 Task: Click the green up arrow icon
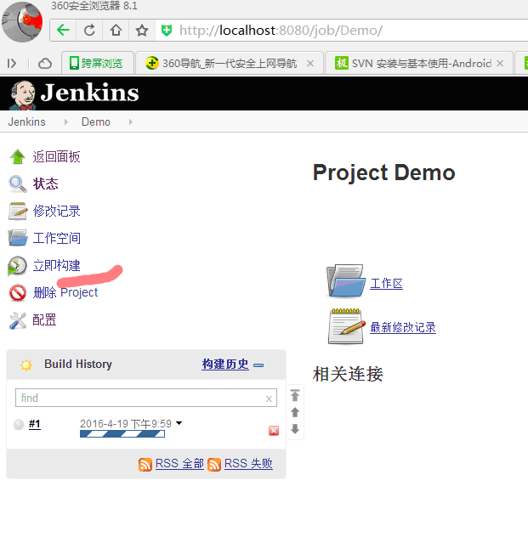(18, 157)
